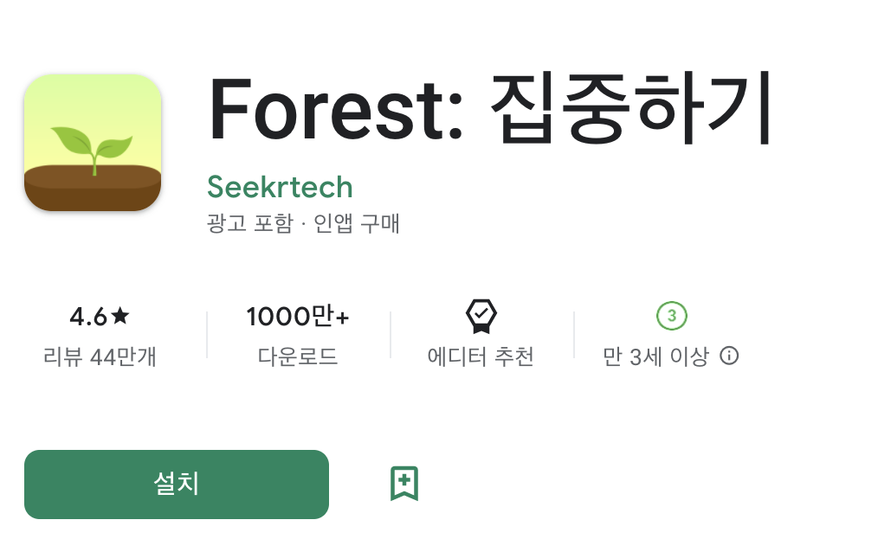Click the 1000만+ downloads stat
Viewport: 878px width, 552px height.
click(297, 317)
